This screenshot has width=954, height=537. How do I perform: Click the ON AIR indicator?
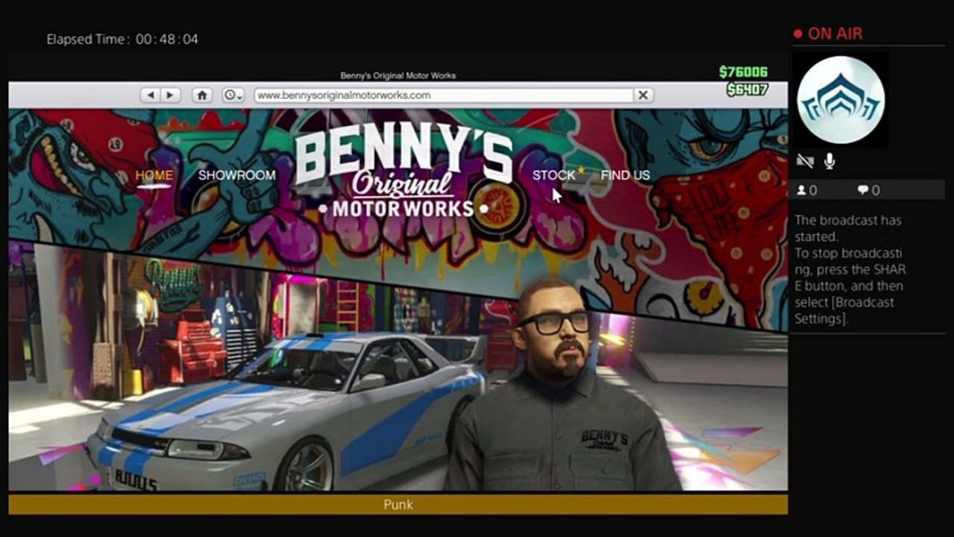pyautogui.click(x=828, y=34)
